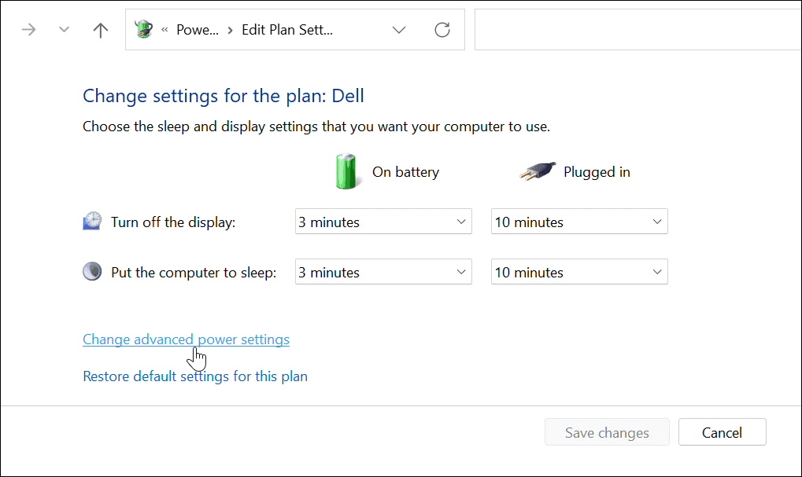The image size is (802, 477).
Task: Click the Turn off the display monitor icon
Action: coord(92,222)
